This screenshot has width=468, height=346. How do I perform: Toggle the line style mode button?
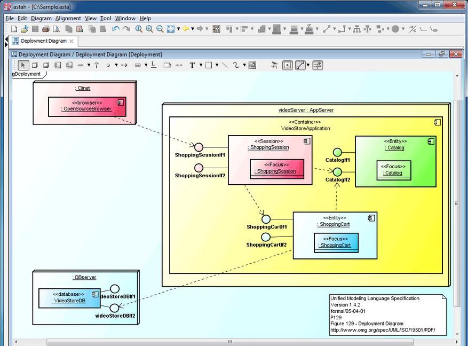click(x=300, y=65)
